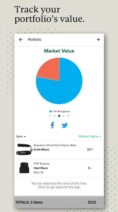The width and height of the screenshot is (118, 212).
Task: Share portfolio on Facebook
Action: pos(52,125)
